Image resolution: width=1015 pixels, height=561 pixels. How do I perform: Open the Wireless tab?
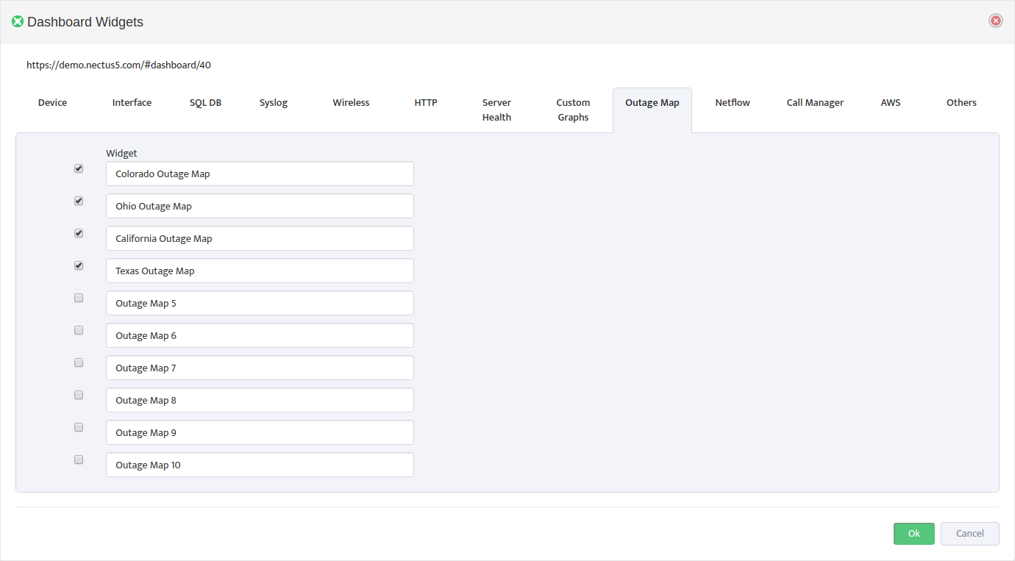[351, 103]
